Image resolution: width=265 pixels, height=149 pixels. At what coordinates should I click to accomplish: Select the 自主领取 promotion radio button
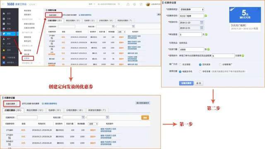pyautogui.click(x=180, y=65)
